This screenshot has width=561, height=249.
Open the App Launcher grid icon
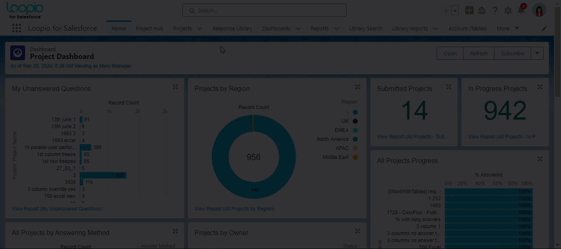(x=16, y=28)
